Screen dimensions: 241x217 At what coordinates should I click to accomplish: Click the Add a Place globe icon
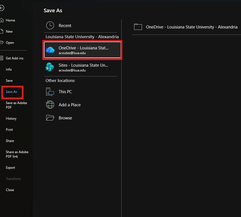click(x=50, y=105)
